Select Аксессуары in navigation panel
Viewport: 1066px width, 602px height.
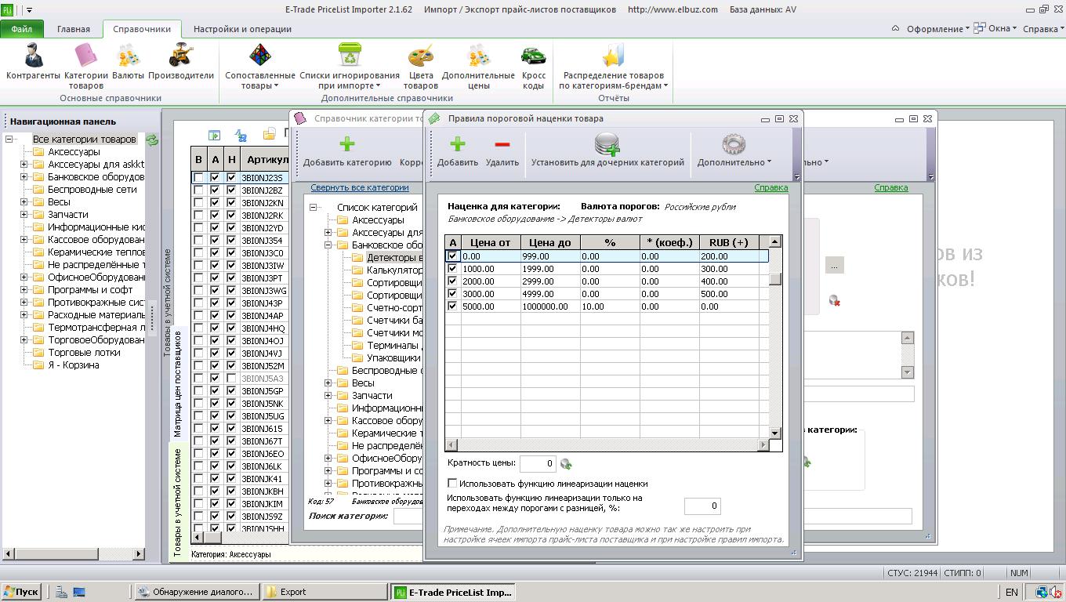[x=74, y=152]
